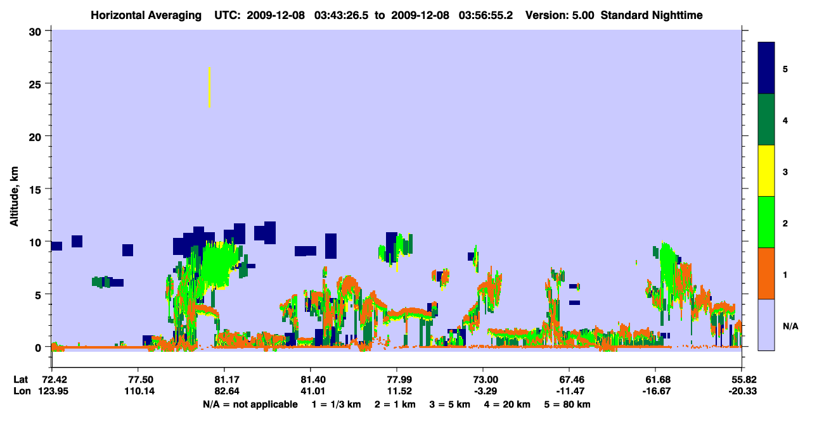Click the altitude tick label '15'

(37, 189)
